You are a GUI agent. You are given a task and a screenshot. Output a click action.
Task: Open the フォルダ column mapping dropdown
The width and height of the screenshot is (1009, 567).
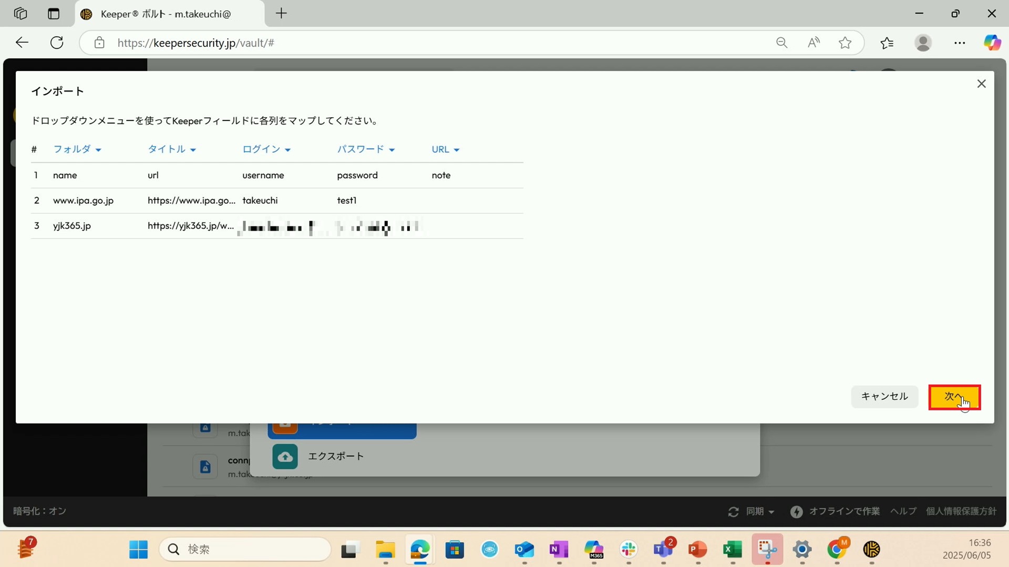coord(77,150)
